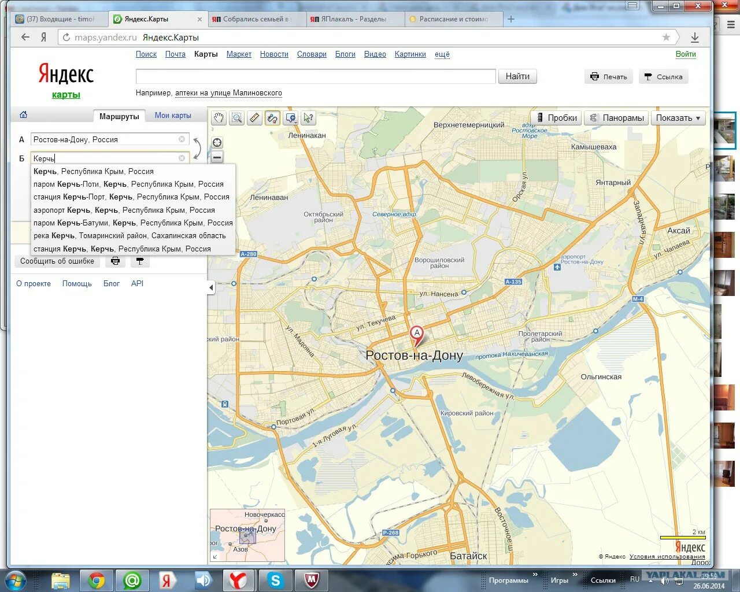Click the Ссылка button

tap(663, 76)
